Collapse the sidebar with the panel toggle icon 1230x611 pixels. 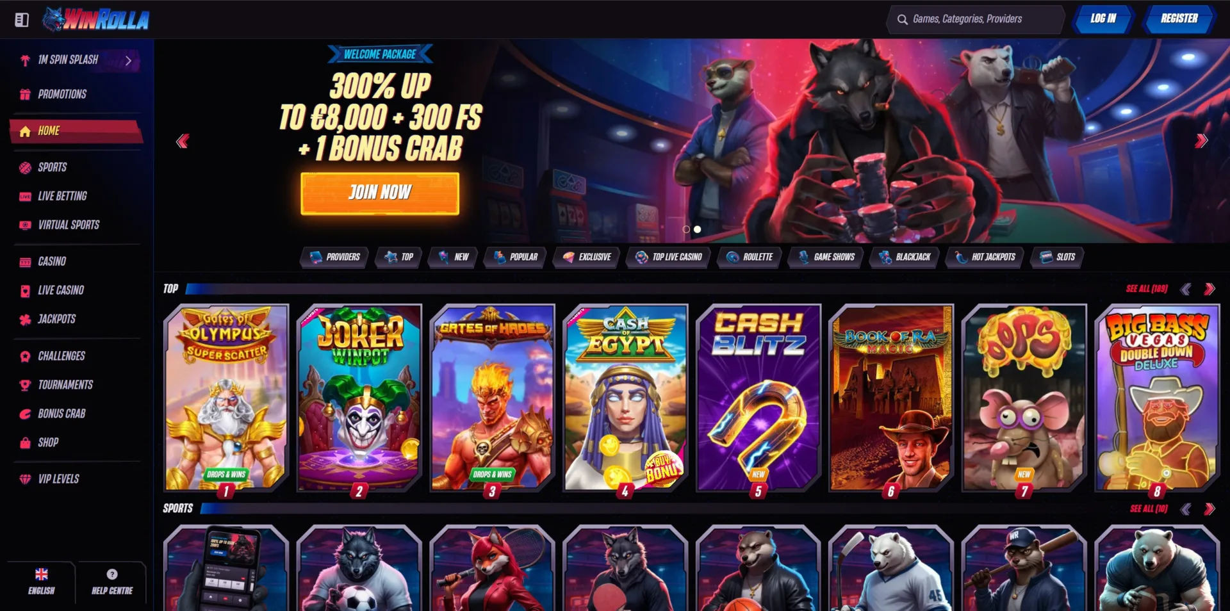[x=22, y=20]
